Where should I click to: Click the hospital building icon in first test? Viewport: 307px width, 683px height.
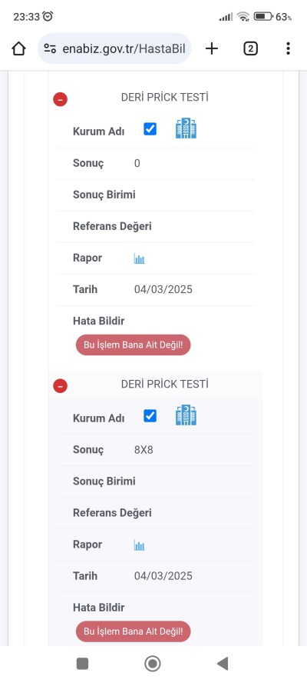pyautogui.click(x=186, y=128)
